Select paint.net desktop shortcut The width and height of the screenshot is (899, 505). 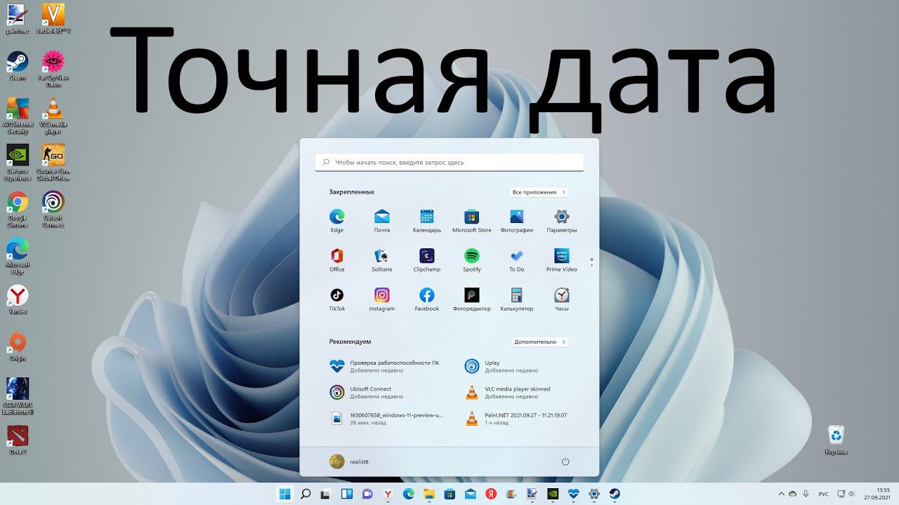click(18, 19)
